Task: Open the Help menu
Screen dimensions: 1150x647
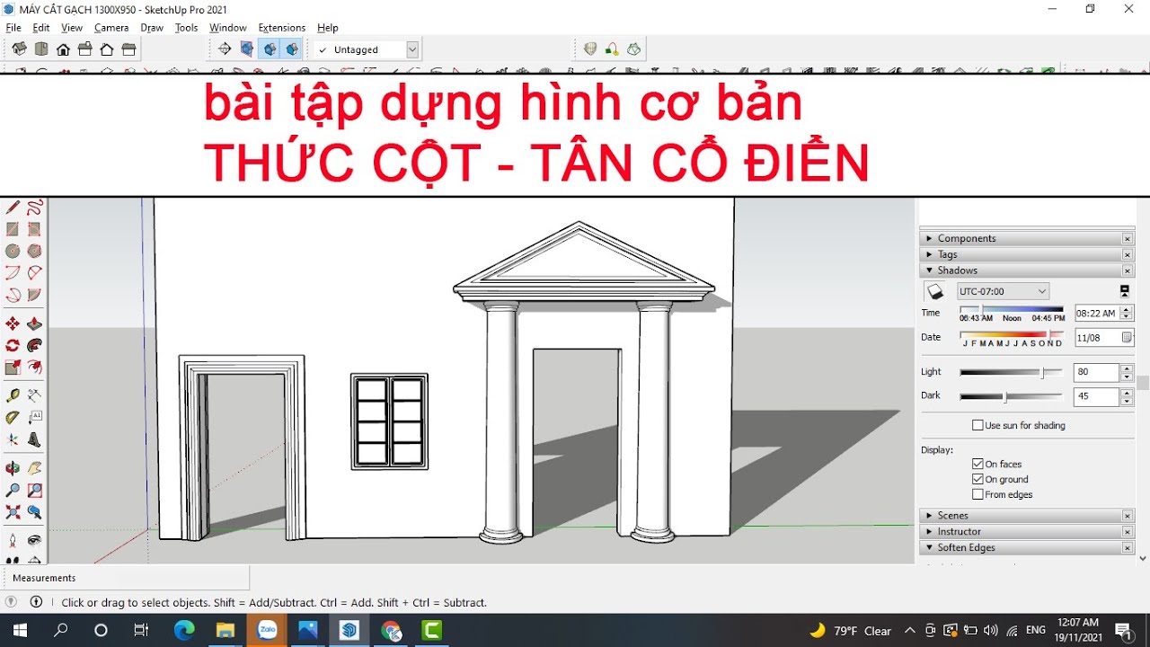Action: point(328,28)
